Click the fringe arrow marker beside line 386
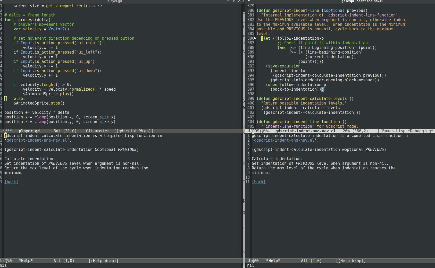The width and height of the screenshot is (435, 268). point(255,38)
